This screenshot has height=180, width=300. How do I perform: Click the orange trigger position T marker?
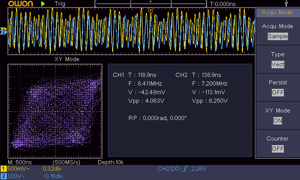point(150,10)
